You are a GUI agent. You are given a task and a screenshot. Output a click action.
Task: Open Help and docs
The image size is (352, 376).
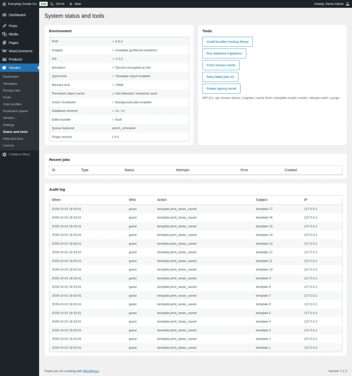click(13, 138)
